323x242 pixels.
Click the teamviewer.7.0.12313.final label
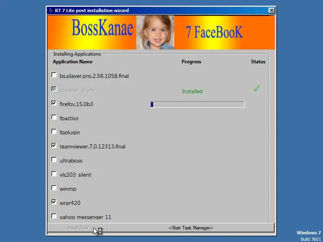click(93, 146)
